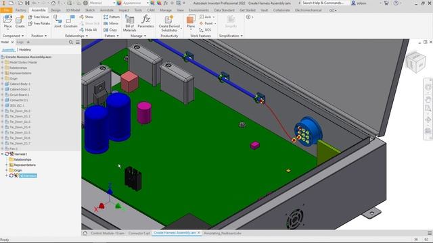This screenshot has width=433, height=243.
Task: Open Bill of Materials
Action: pos(129,23)
